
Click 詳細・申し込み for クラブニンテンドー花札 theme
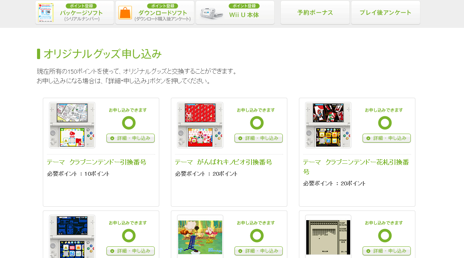[x=387, y=138]
